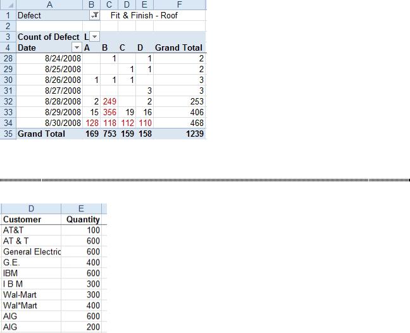Click the red 118 value cell
The image size is (410, 333).
point(109,123)
